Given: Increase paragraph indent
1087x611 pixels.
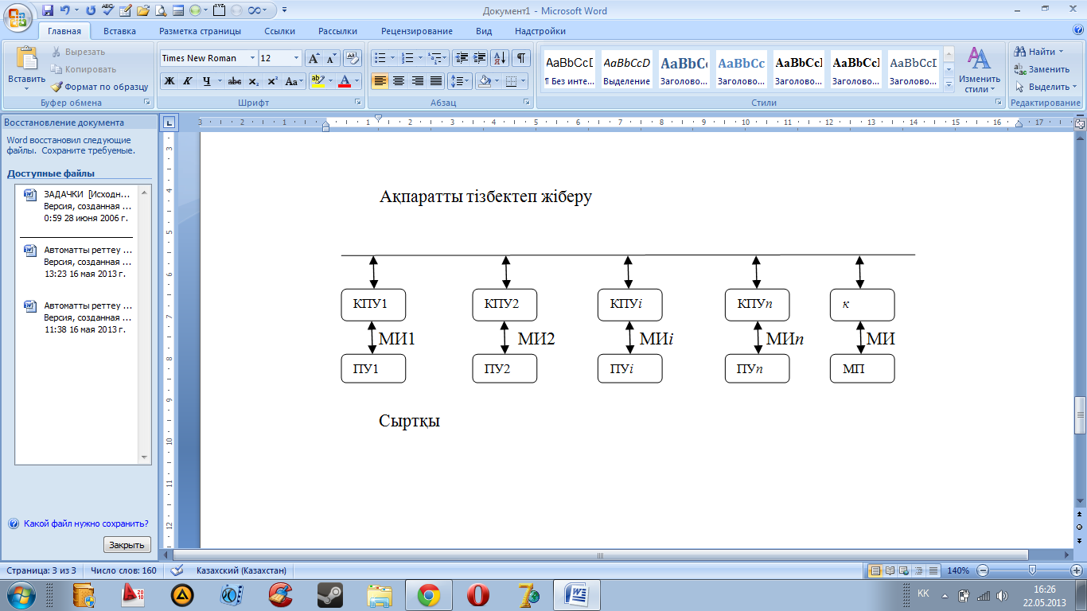Looking at the screenshot, I should pos(480,58).
